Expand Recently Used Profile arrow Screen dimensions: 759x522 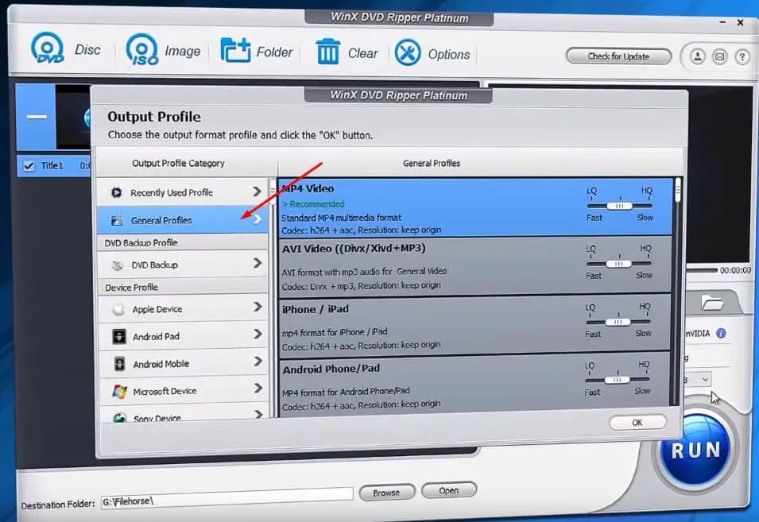click(x=257, y=192)
